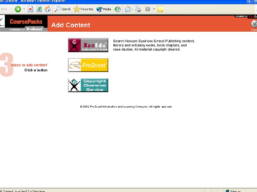Close the Add Content window via X icon
Viewport: 257px width, 192px height.
click(254, 24)
